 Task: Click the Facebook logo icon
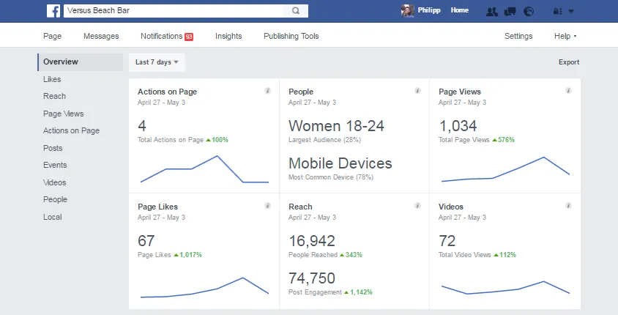(53, 11)
